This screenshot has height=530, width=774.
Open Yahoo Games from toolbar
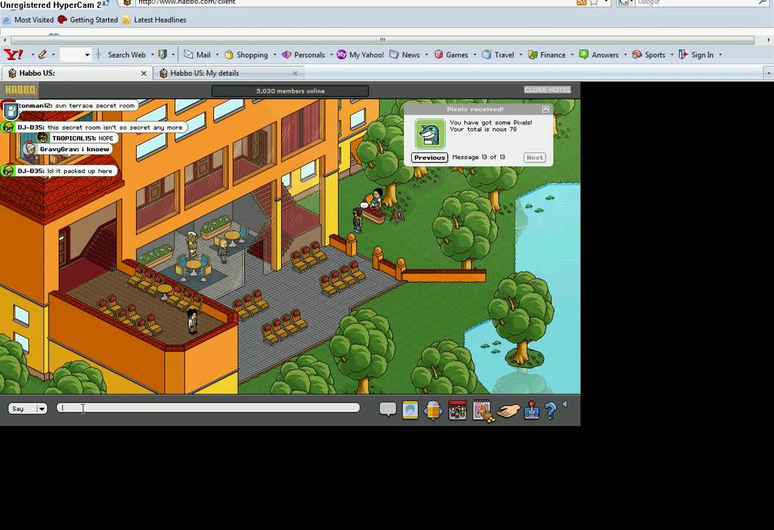point(451,54)
